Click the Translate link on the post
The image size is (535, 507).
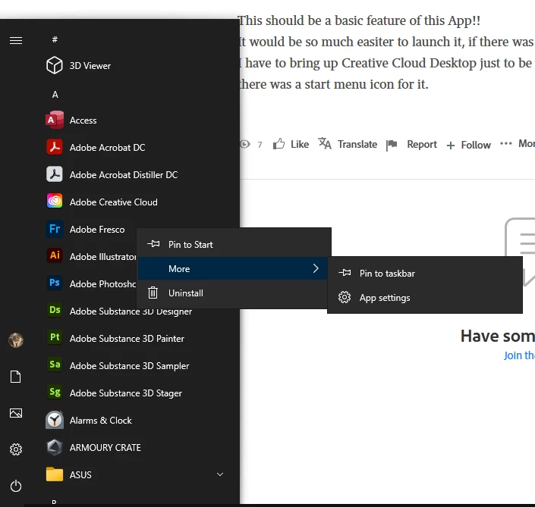click(357, 145)
